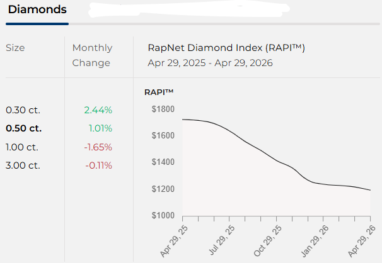382x263 pixels.
Task: Click the Jul 29, 25 x-axis marker
Action: pyautogui.click(x=222, y=239)
